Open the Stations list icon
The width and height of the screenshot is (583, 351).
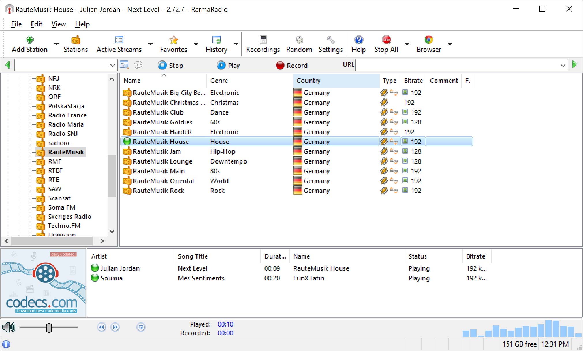76,40
